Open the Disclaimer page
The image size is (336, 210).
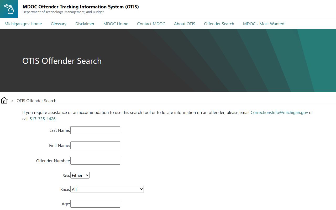pyautogui.click(x=85, y=24)
